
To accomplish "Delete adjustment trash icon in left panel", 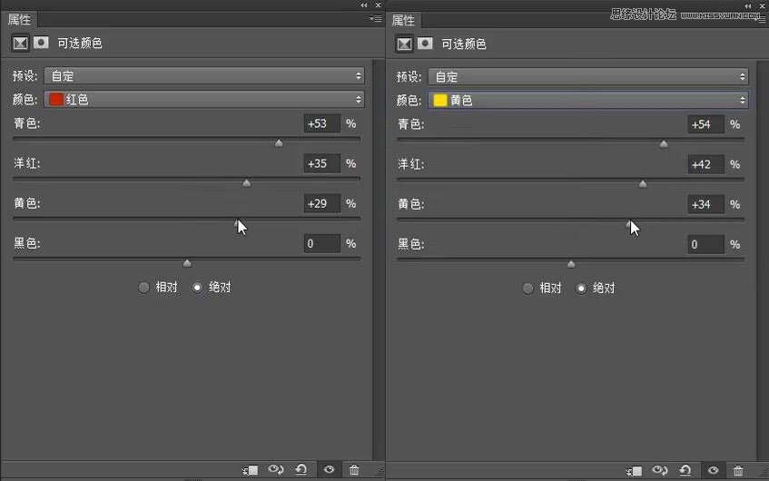I will tap(354, 470).
